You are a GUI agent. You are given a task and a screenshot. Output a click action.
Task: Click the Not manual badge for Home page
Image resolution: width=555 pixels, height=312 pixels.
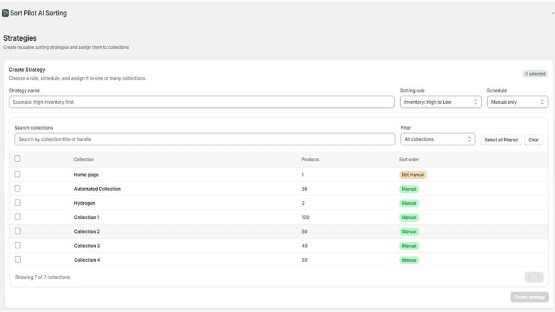[x=413, y=175]
